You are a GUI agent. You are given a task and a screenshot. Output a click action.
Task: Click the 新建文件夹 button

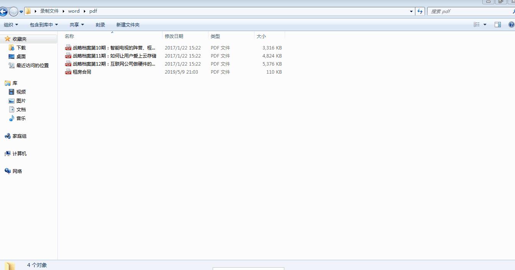[x=128, y=25]
